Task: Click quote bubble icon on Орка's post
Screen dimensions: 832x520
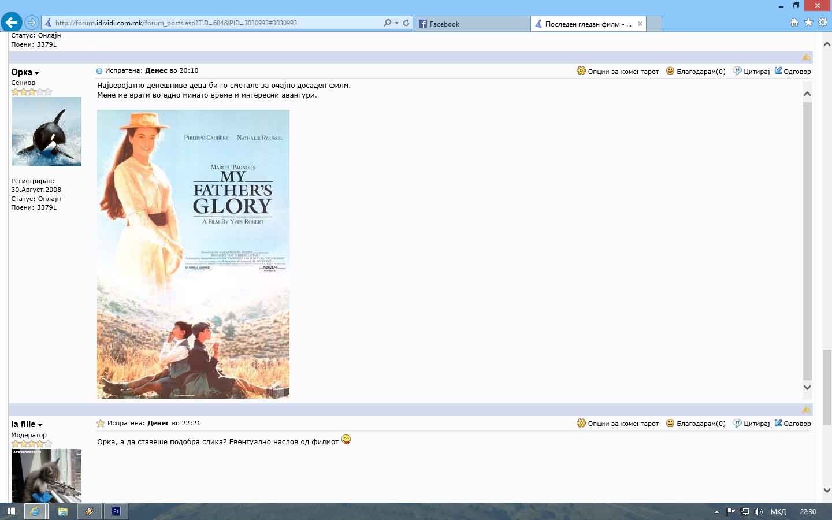Action: point(737,70)
